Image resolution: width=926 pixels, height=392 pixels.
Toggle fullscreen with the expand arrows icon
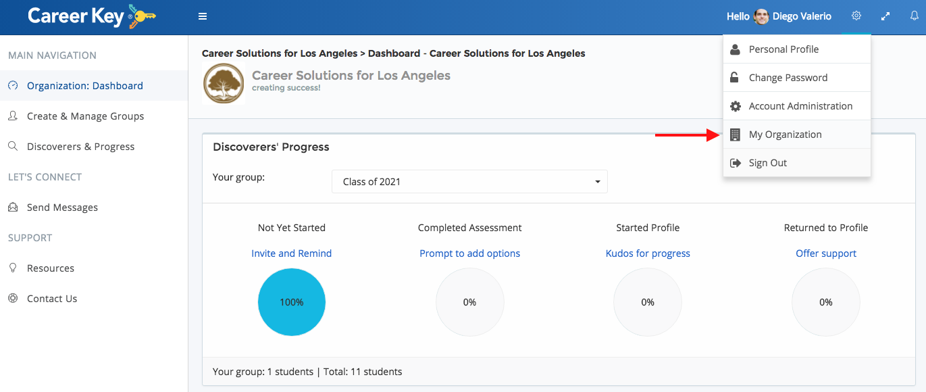885,16
